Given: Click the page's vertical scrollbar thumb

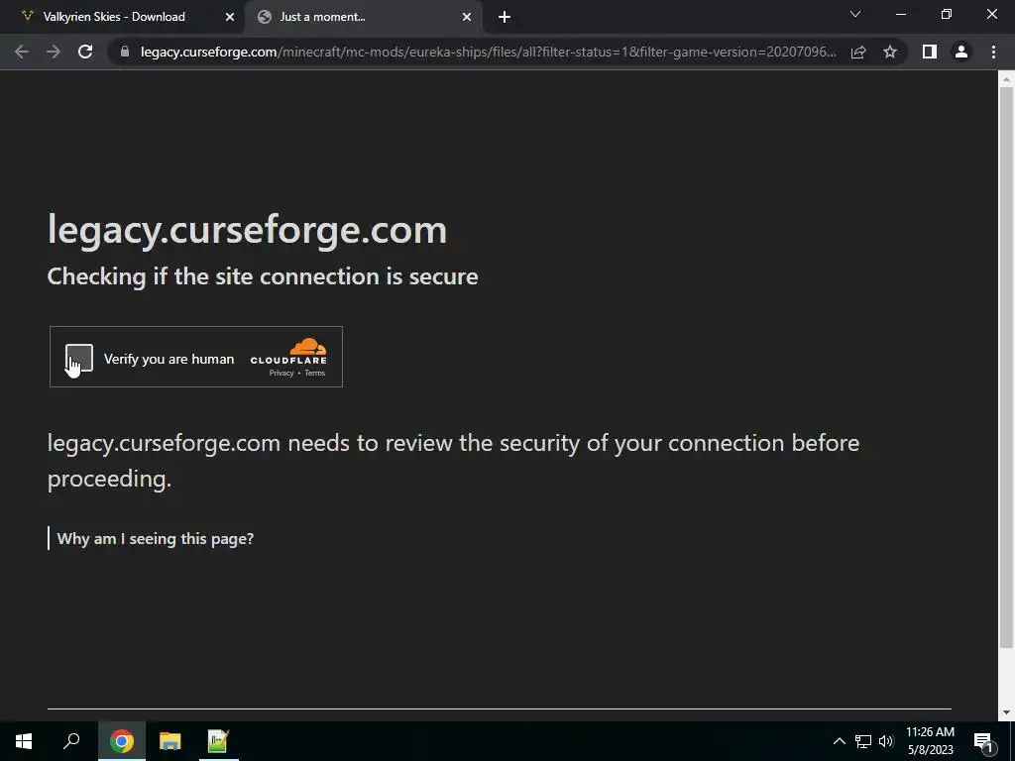Looking at the screenshot, I should click(1006, 367).
